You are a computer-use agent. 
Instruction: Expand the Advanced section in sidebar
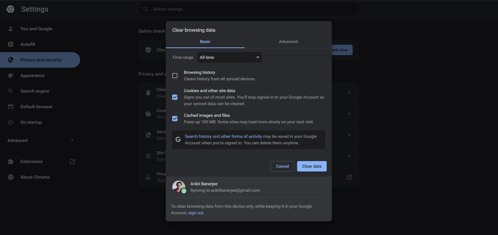(x=40, y=140)
